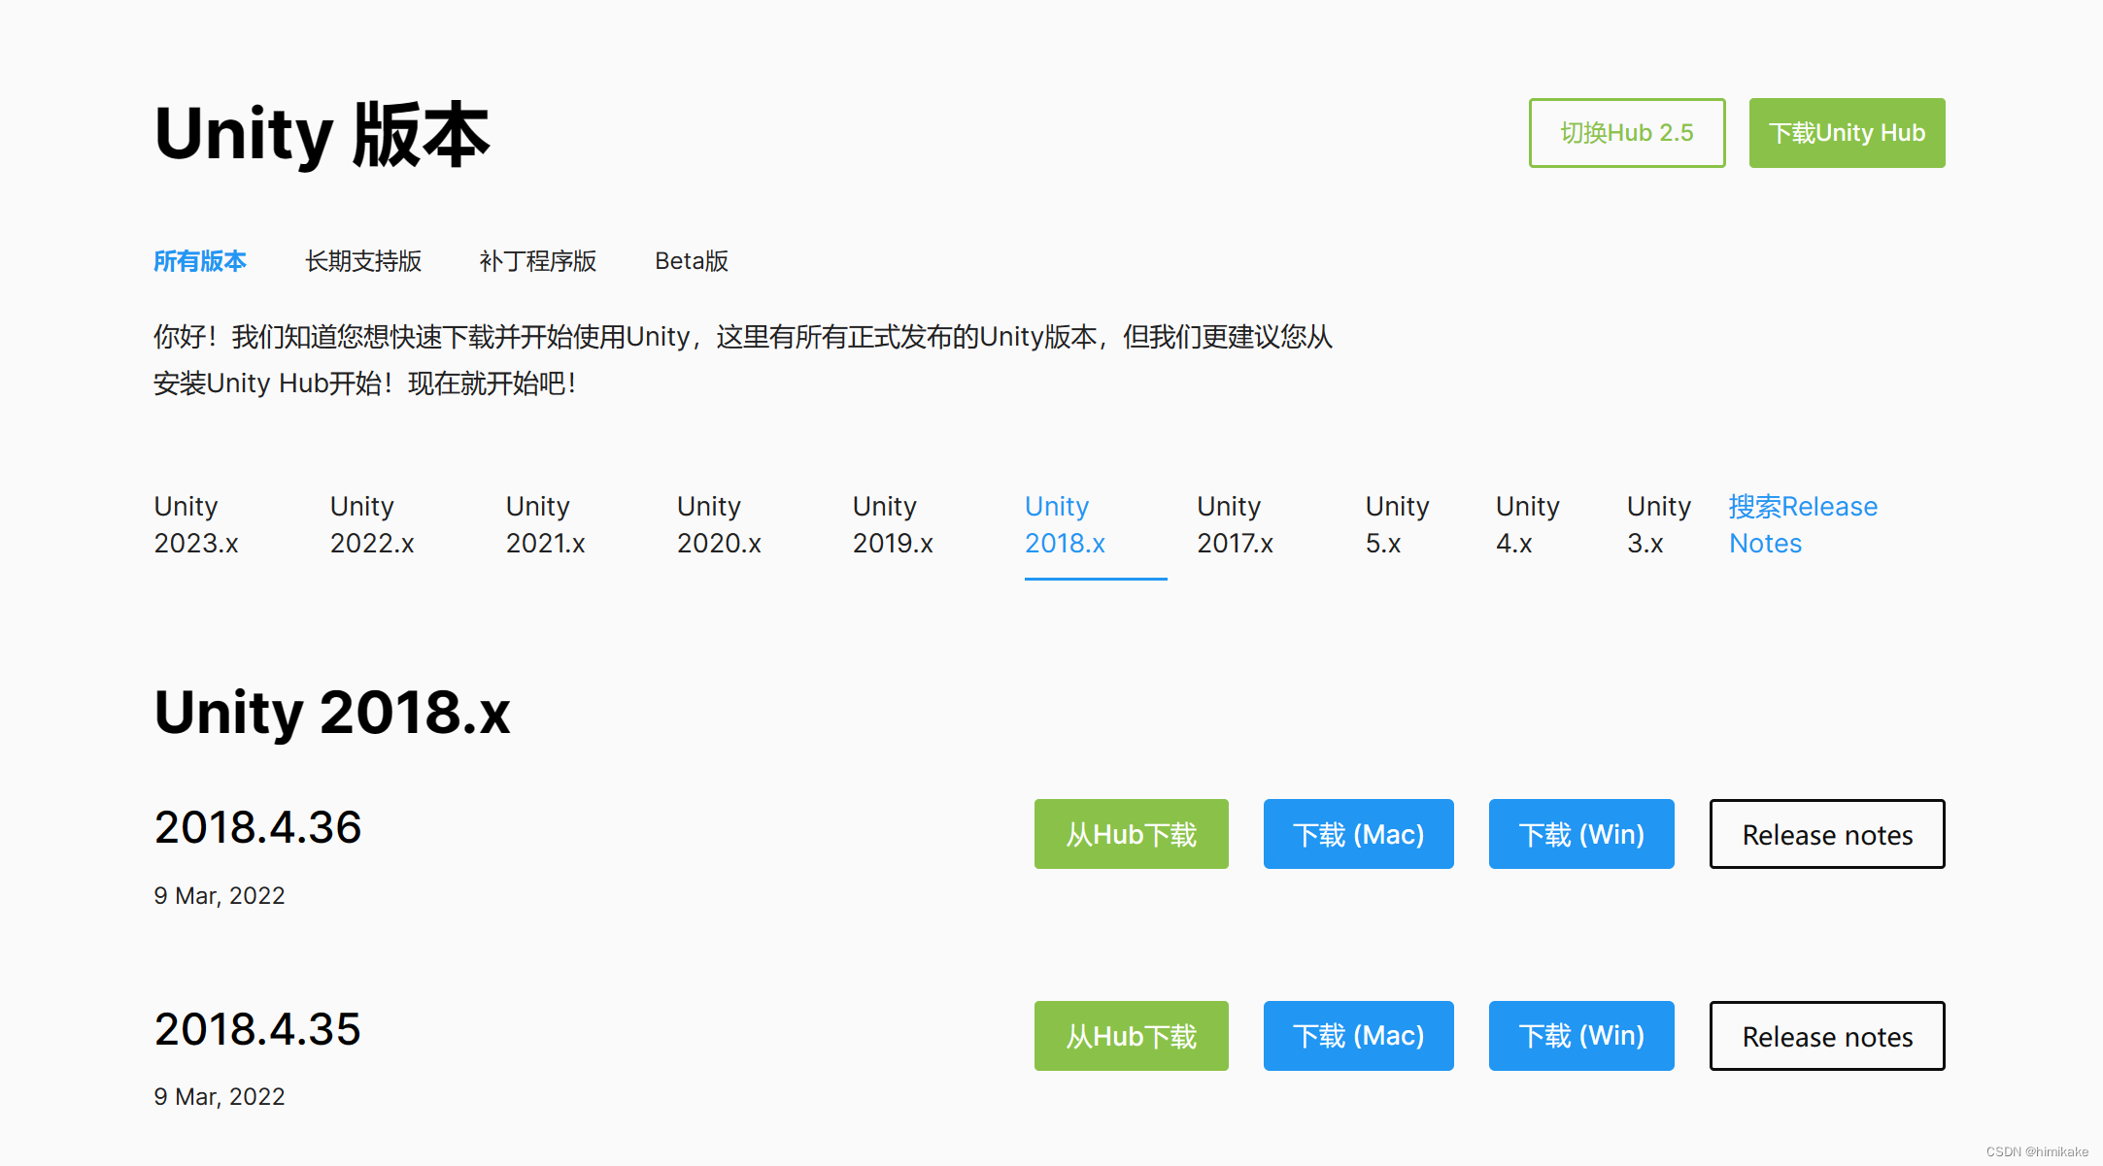The height and width of the screenshot is (1166, 2103).
Task: Select the Unity 5.x version tab
Action: [1397, 524]
